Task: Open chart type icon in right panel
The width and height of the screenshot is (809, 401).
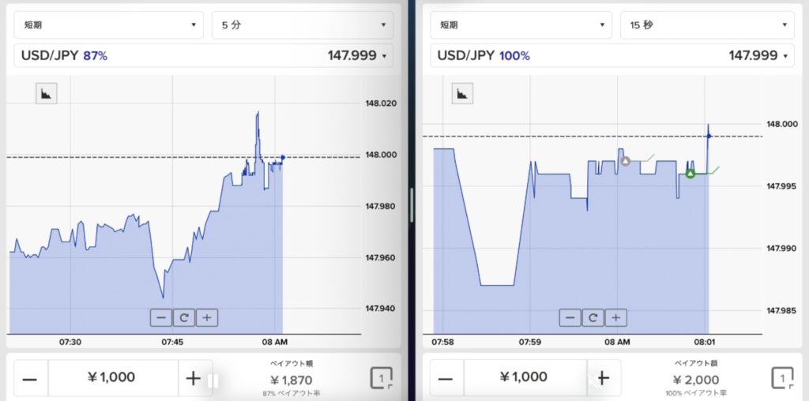Action: pos(462,93)
